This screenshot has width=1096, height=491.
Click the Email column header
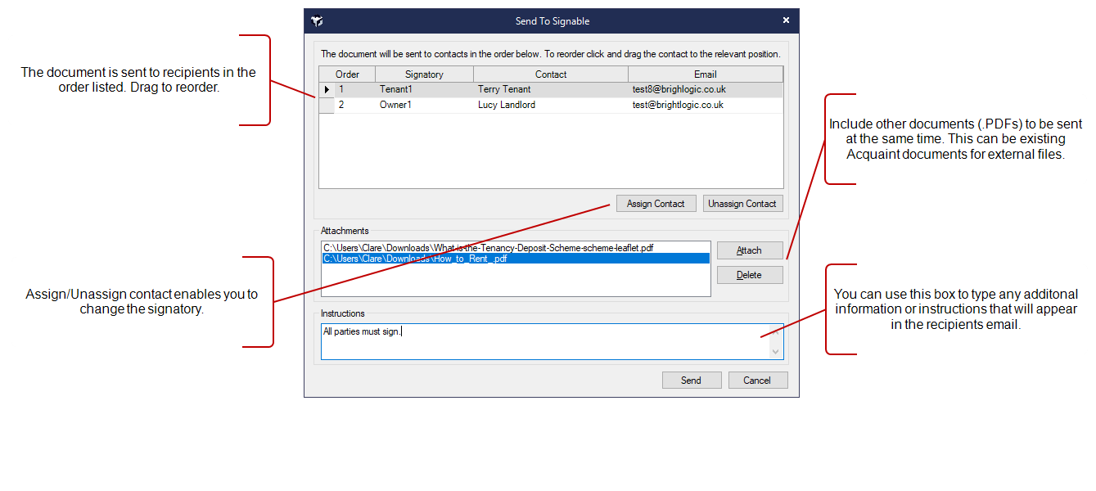click(x=704, y=74)
